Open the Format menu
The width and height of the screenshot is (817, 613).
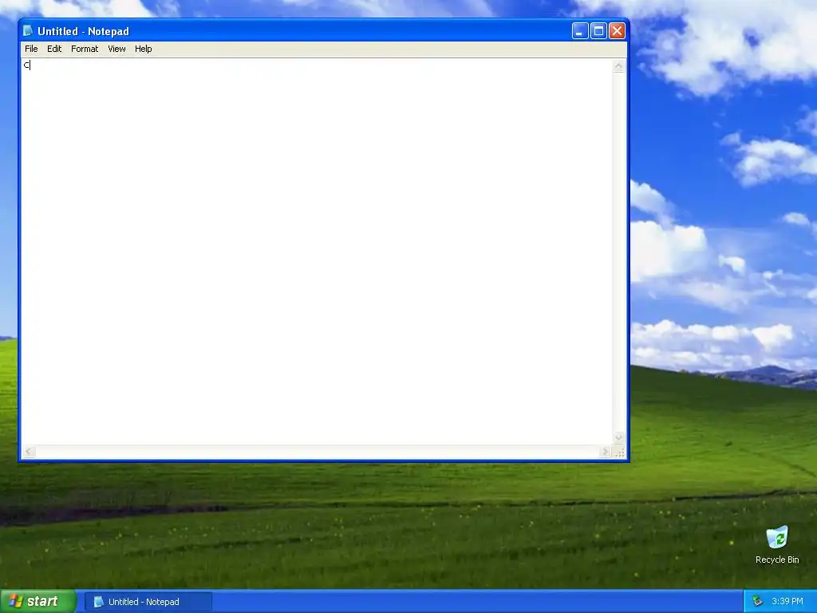[x=85, y=49]
